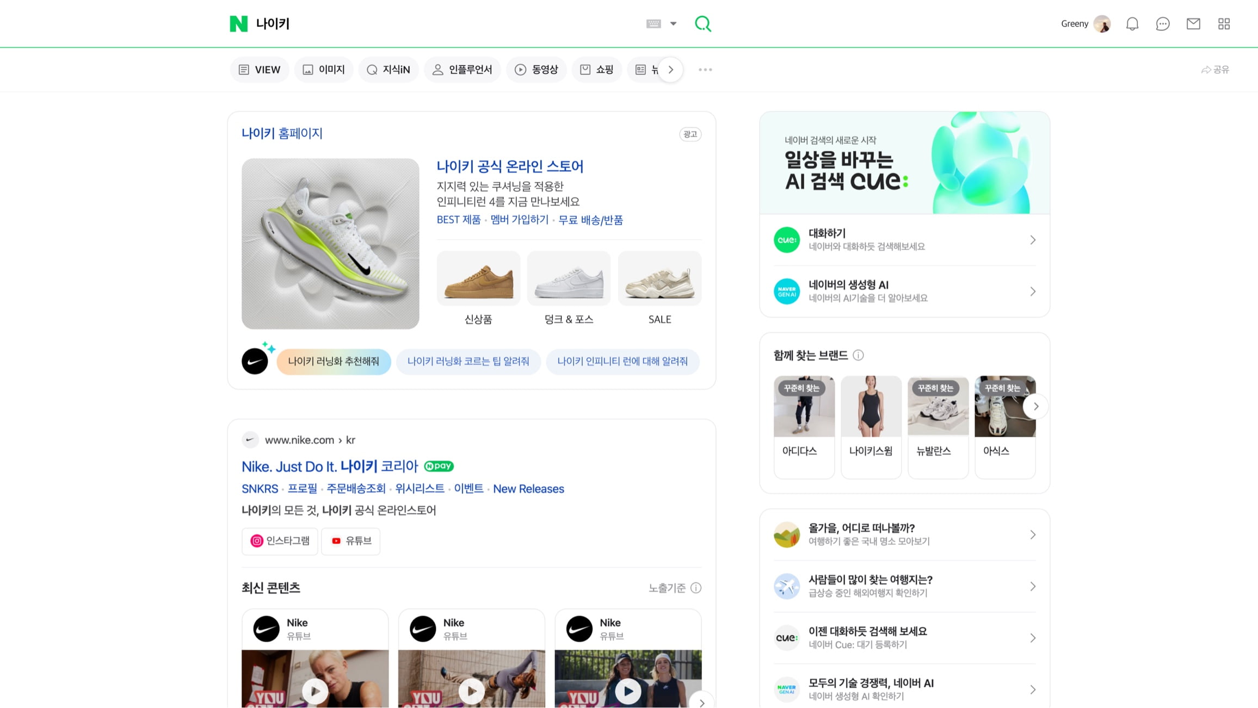Open the three-dots more options menu
This screenshot has height=708, width=1258.
coord(705,70)
